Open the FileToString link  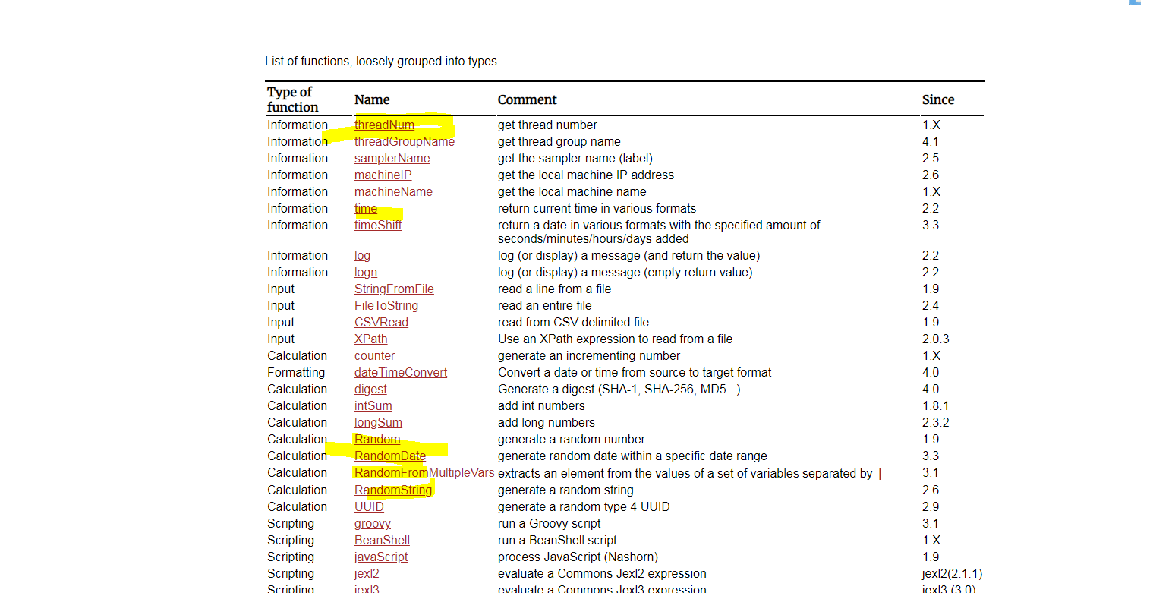click(x=386, y=305)
